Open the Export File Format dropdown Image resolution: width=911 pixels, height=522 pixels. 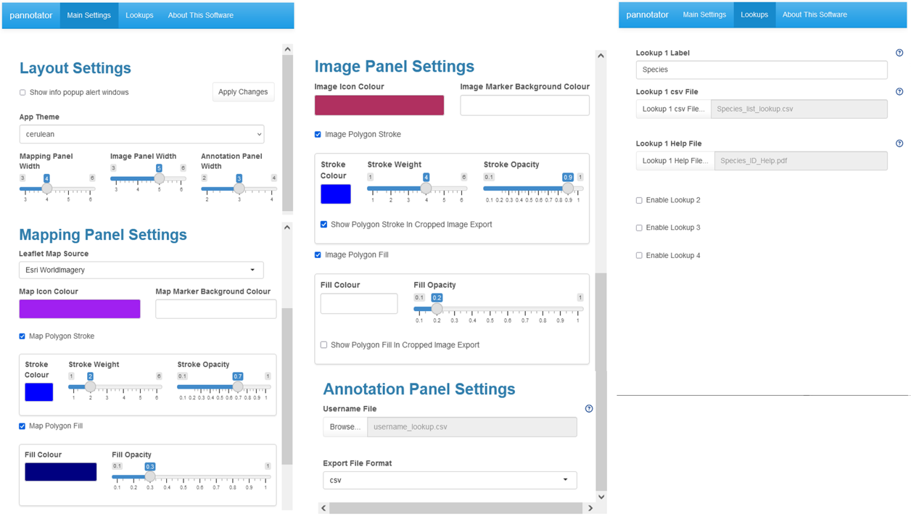[450, 480]
